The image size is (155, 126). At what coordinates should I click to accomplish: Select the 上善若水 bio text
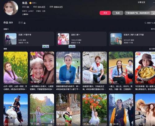pos(25,14)
